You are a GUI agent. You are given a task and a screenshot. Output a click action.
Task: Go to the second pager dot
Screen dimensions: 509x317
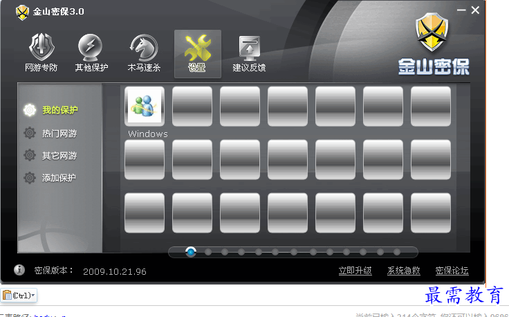tap(208, 252)
